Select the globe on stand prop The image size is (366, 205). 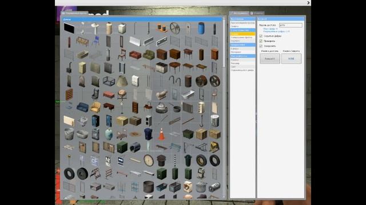pyautogui.click(x=122, y=95)
